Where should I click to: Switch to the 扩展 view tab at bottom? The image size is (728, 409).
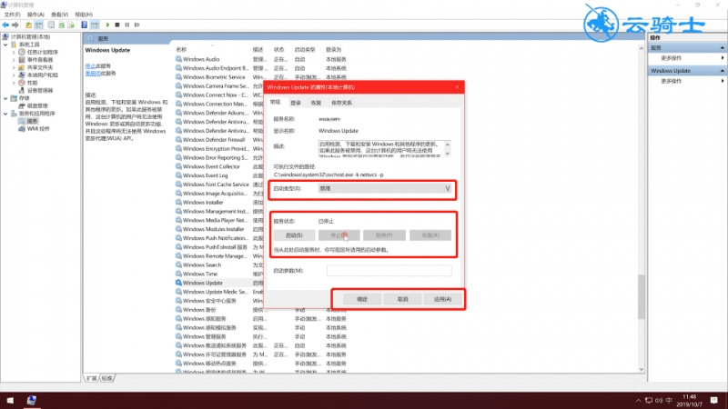point(92,378)
